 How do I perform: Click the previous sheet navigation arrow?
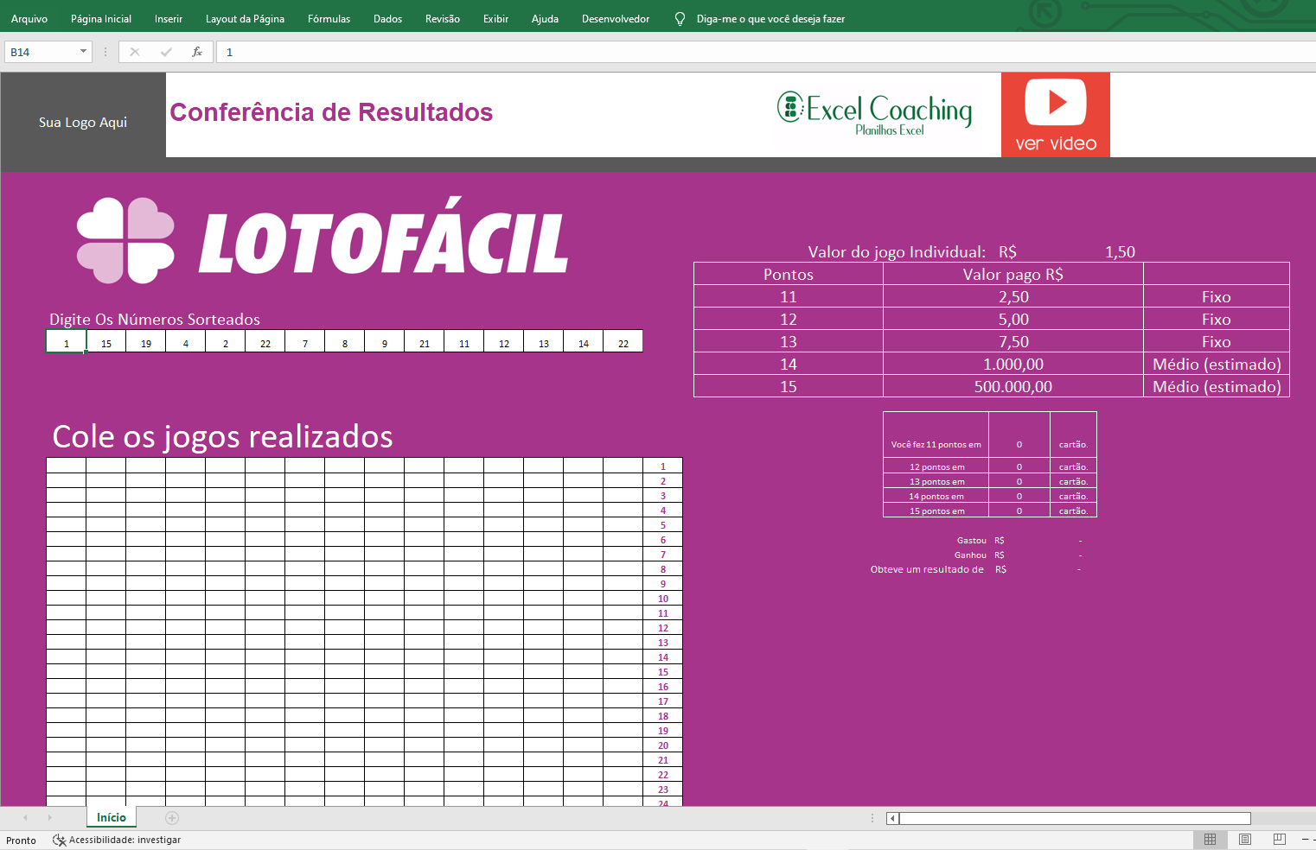[25, 817]
